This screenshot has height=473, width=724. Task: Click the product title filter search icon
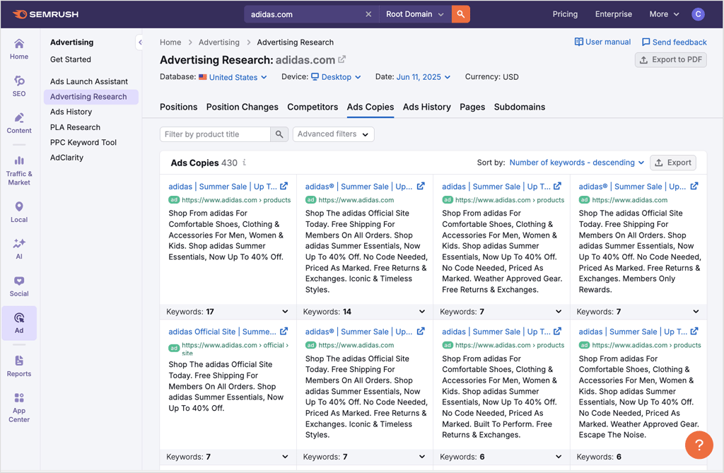pos(279,134)
